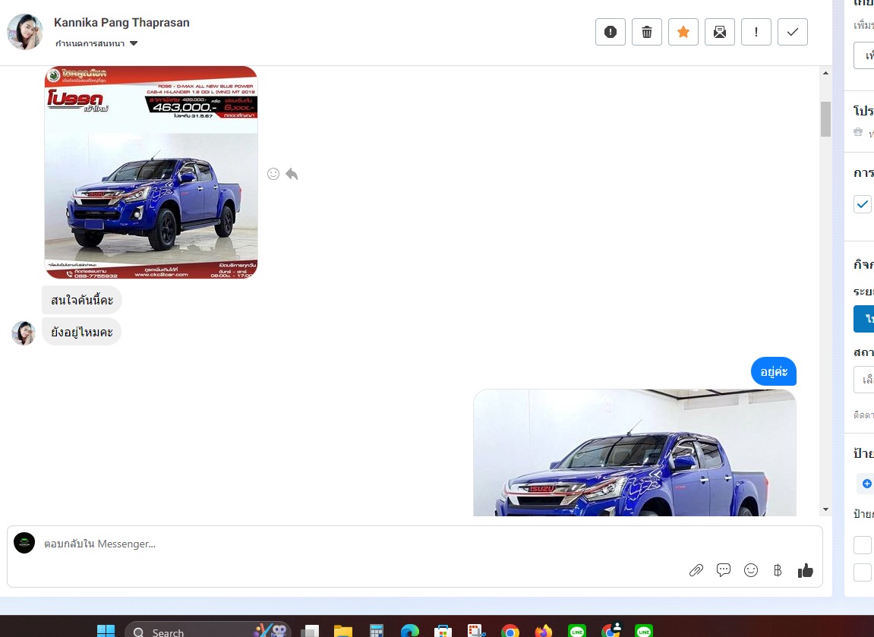
Task: Toggle the checked checkbox in right panel
Action: (863, 204)
